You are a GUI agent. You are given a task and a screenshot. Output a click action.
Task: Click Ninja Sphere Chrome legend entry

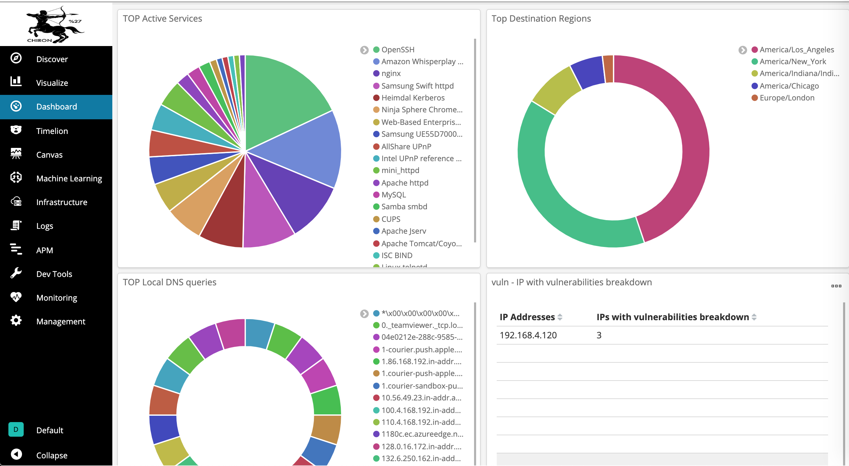coord(418,110)
